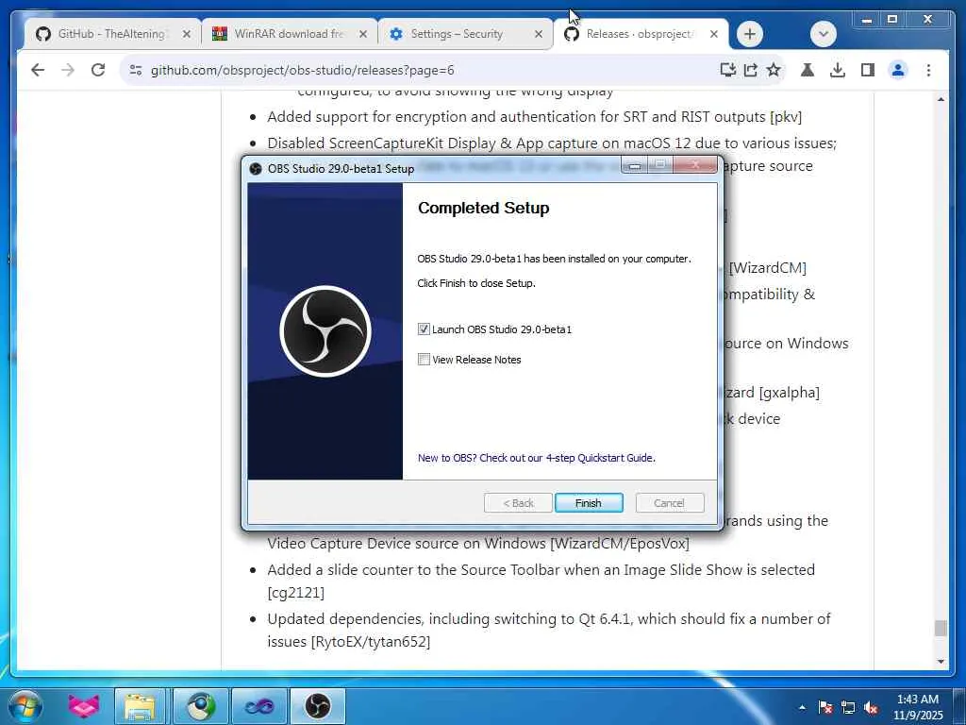Uncheck Launch OBS Studio 29.0-beta1
Image resolution: width=966 pixels, height=725 pixels.
[424, 329]
